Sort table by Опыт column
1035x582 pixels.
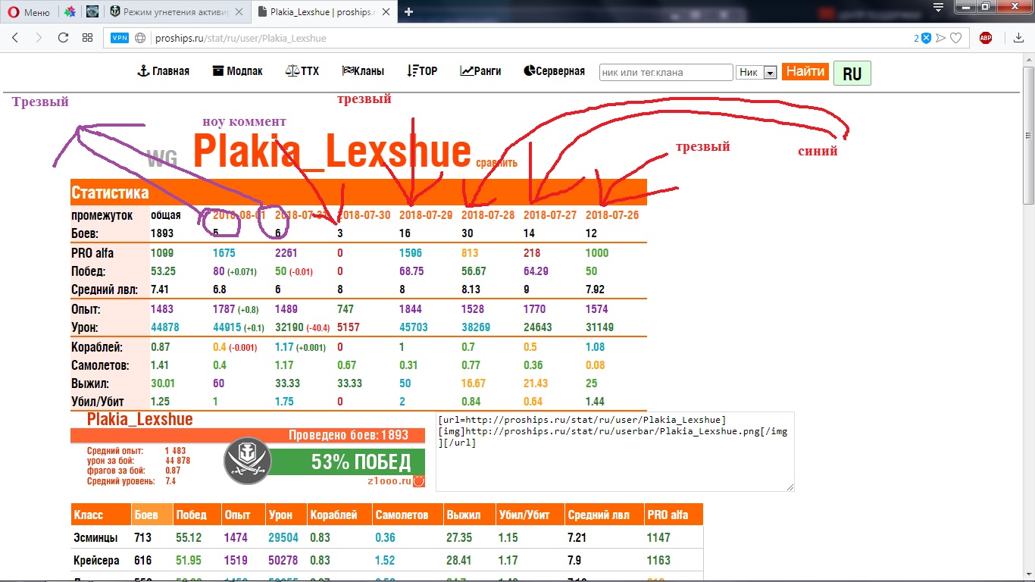(242, 515)
